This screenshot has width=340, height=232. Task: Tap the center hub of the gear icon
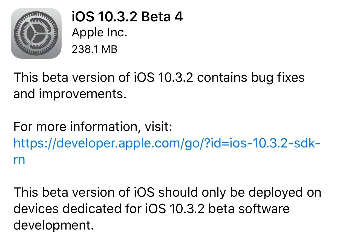coord(36,33)
